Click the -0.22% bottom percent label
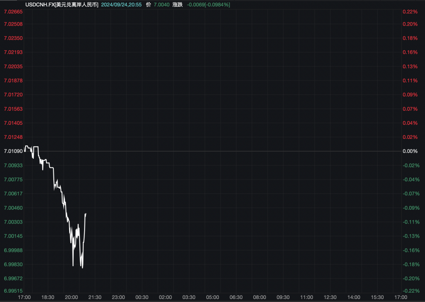This screenshot has width=425, height=302. tap(410, 290)
